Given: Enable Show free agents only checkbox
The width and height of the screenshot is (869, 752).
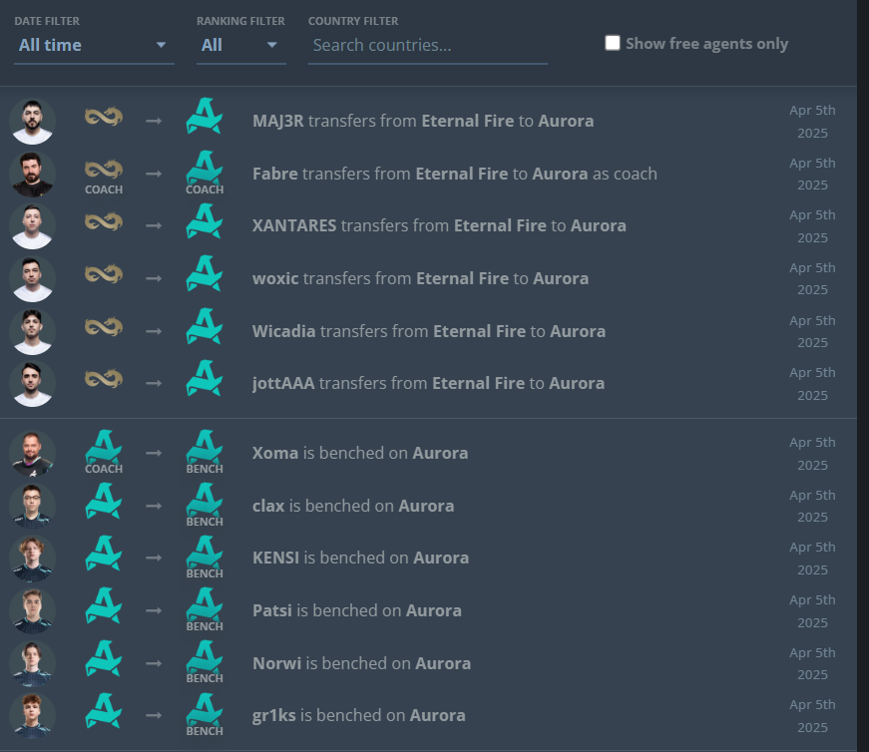Looking at the screenshot, I should point(613,43).
